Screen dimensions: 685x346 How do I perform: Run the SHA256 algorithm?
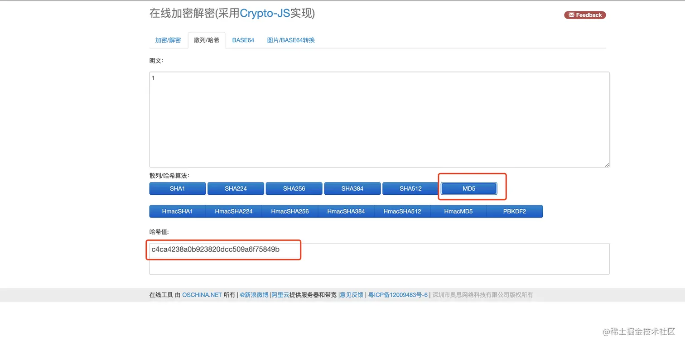(294, 188)
